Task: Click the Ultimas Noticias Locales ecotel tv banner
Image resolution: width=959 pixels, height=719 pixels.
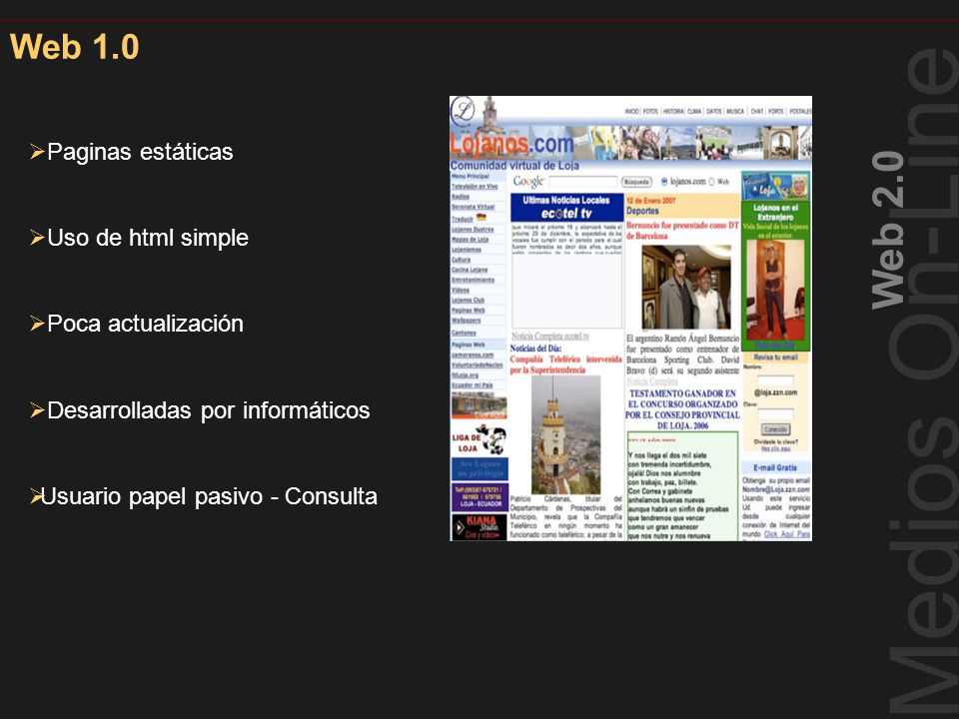Action: (566, 208)
